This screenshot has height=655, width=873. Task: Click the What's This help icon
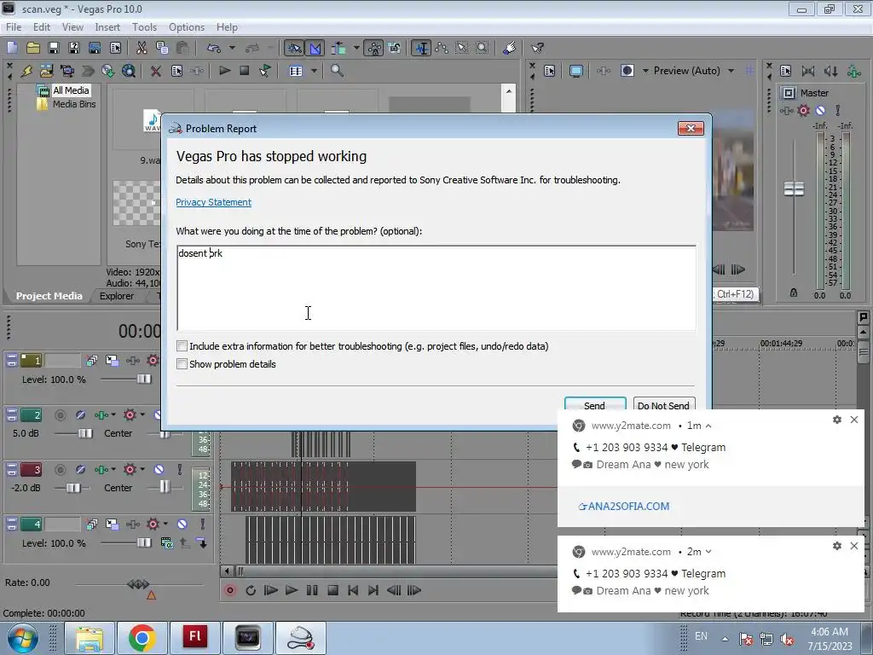click(x=537, y=48)
